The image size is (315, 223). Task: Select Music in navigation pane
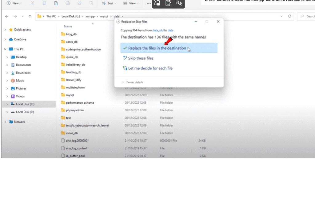tap(20, 81)
